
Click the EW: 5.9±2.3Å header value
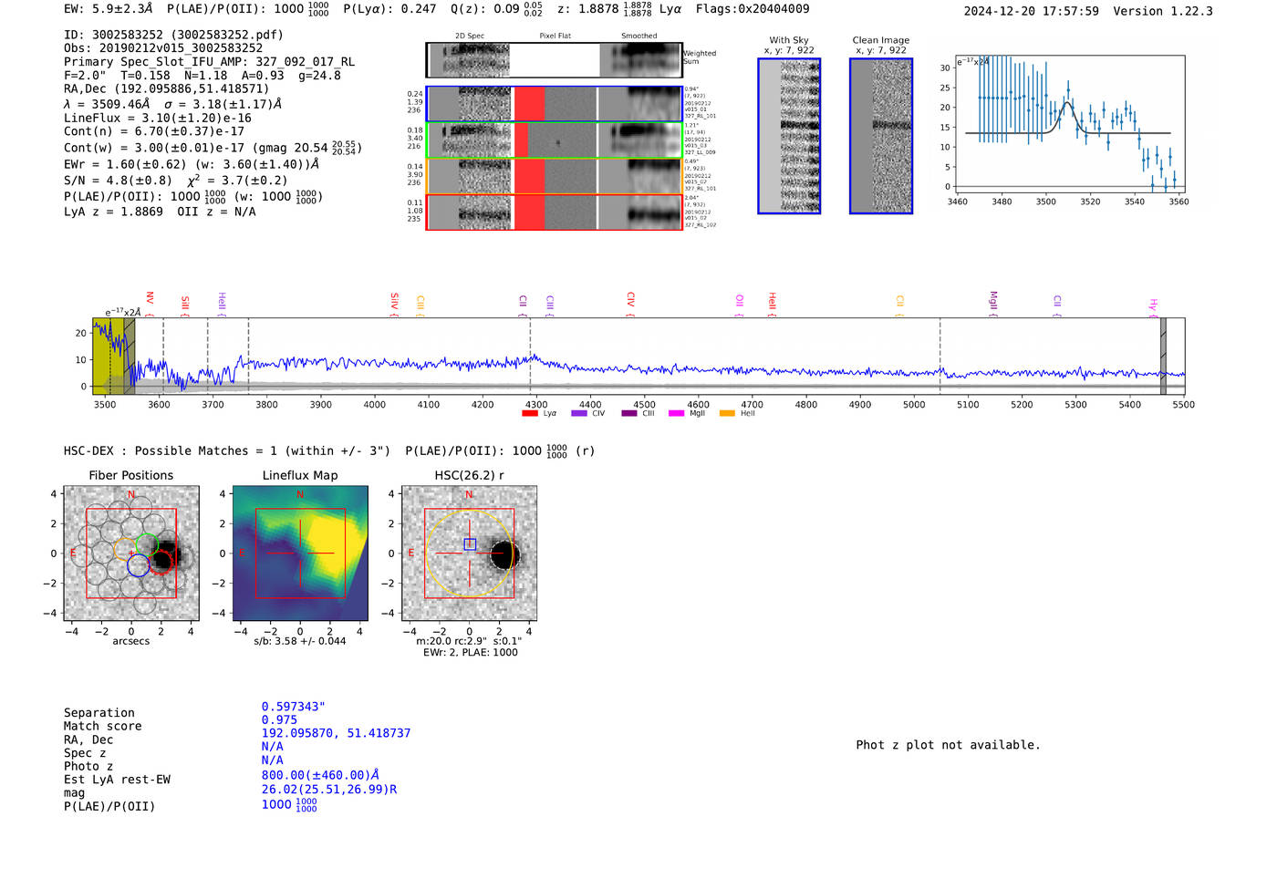click(x=109, y=9)
